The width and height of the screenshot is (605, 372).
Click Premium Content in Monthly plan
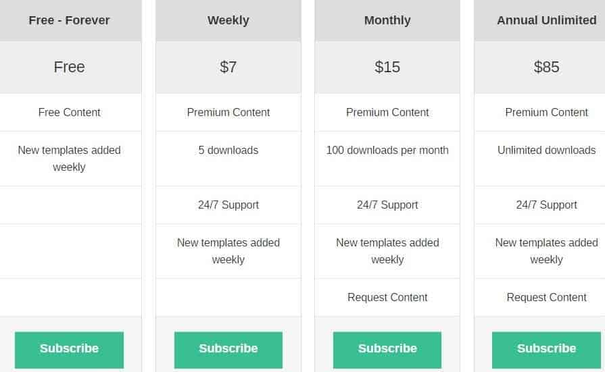click(x=387, y=112)
